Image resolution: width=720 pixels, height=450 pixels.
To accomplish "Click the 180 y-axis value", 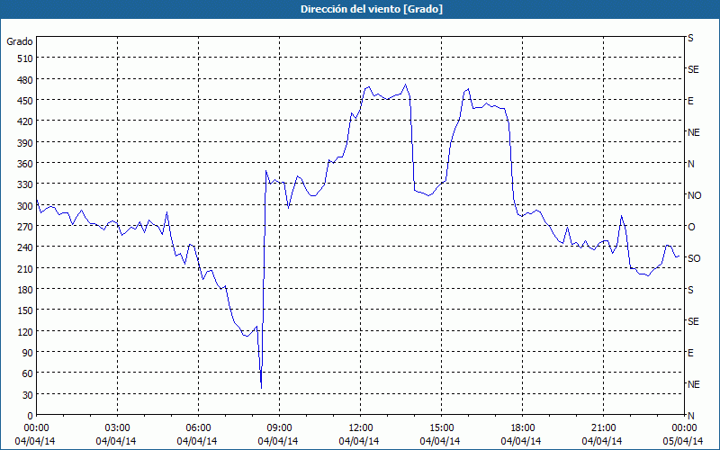I will pyautogui.click(x=25, y=290).
